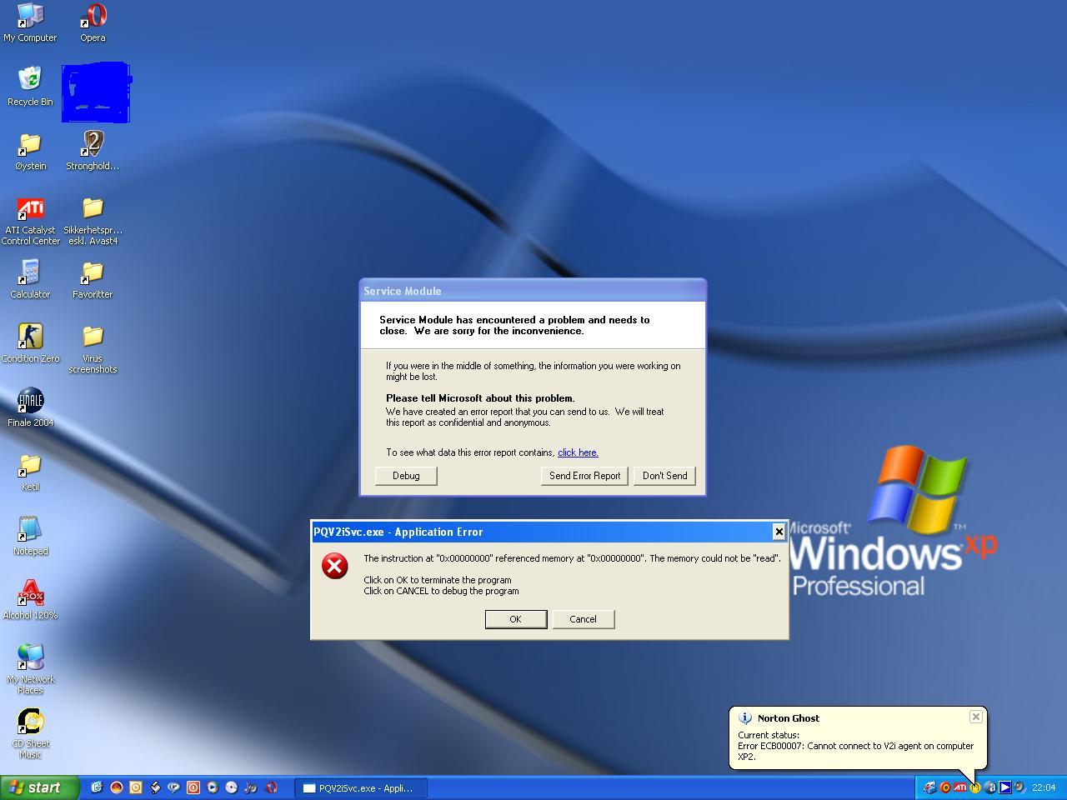
Task: Launch Alcohol 120% from desktop
Action: click(30, 600)
